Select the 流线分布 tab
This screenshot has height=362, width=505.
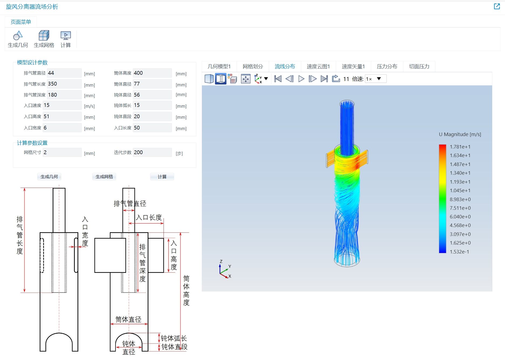(285, 66)
